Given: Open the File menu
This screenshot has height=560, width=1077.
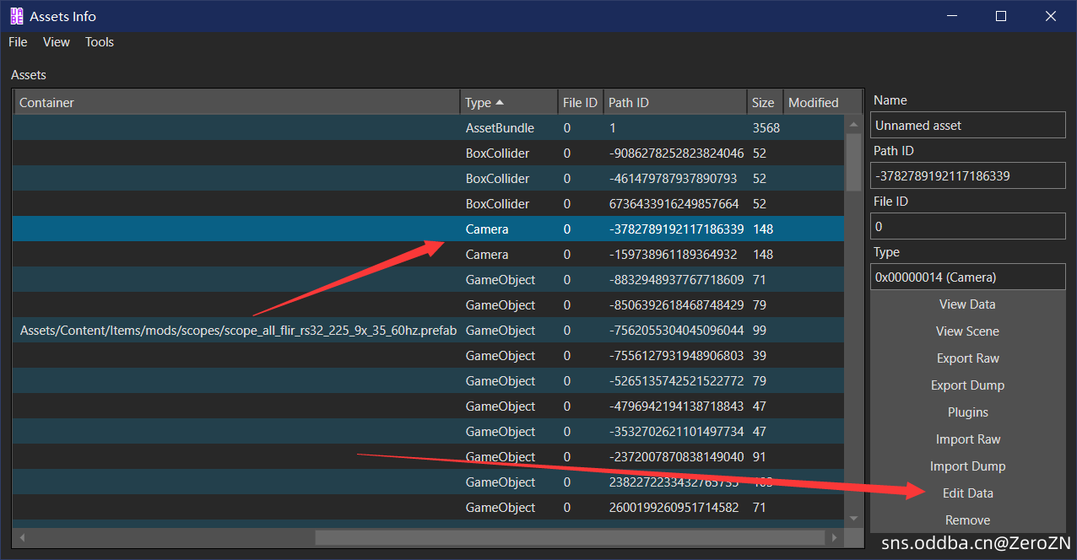Looking at the screenshot, I should point(18,42).
